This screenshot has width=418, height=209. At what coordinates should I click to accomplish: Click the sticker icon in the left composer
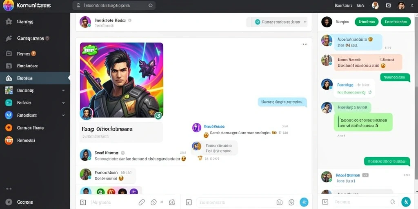click(x=172, y=202)
